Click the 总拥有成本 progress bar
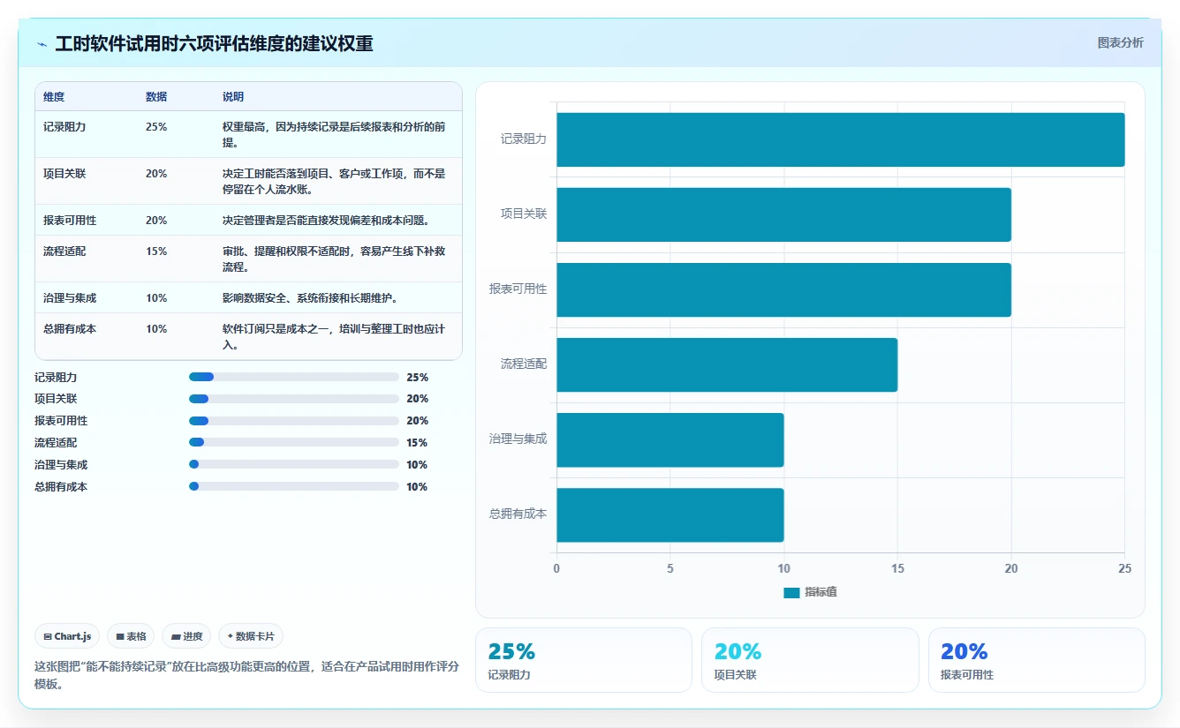This screenshot has width=1180, height=728. pyautogui.click(x=294, y=487)
